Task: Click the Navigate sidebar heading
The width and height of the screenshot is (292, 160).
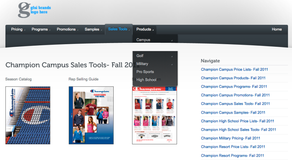Action: tap(210, 61)
